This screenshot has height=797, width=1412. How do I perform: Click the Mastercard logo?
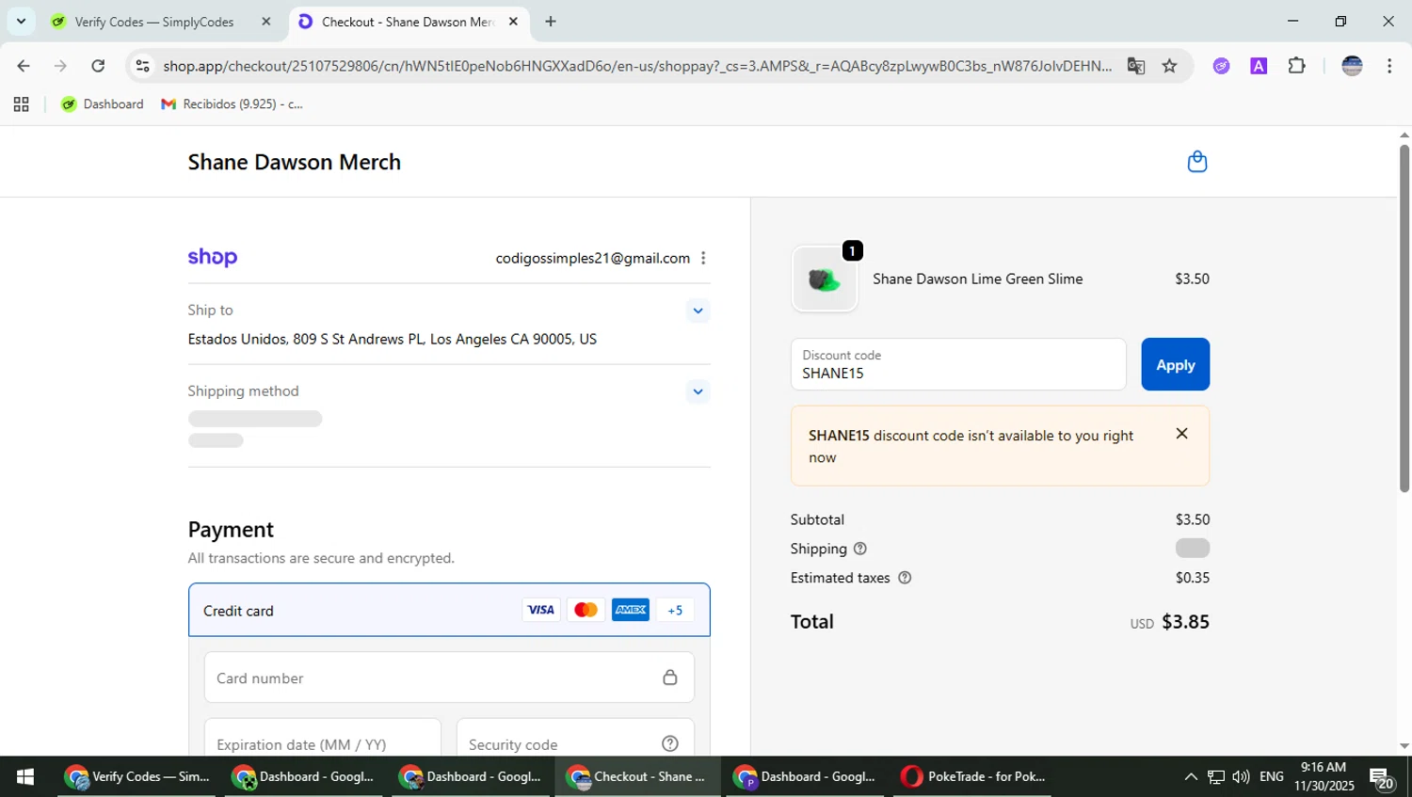[586, 610]
